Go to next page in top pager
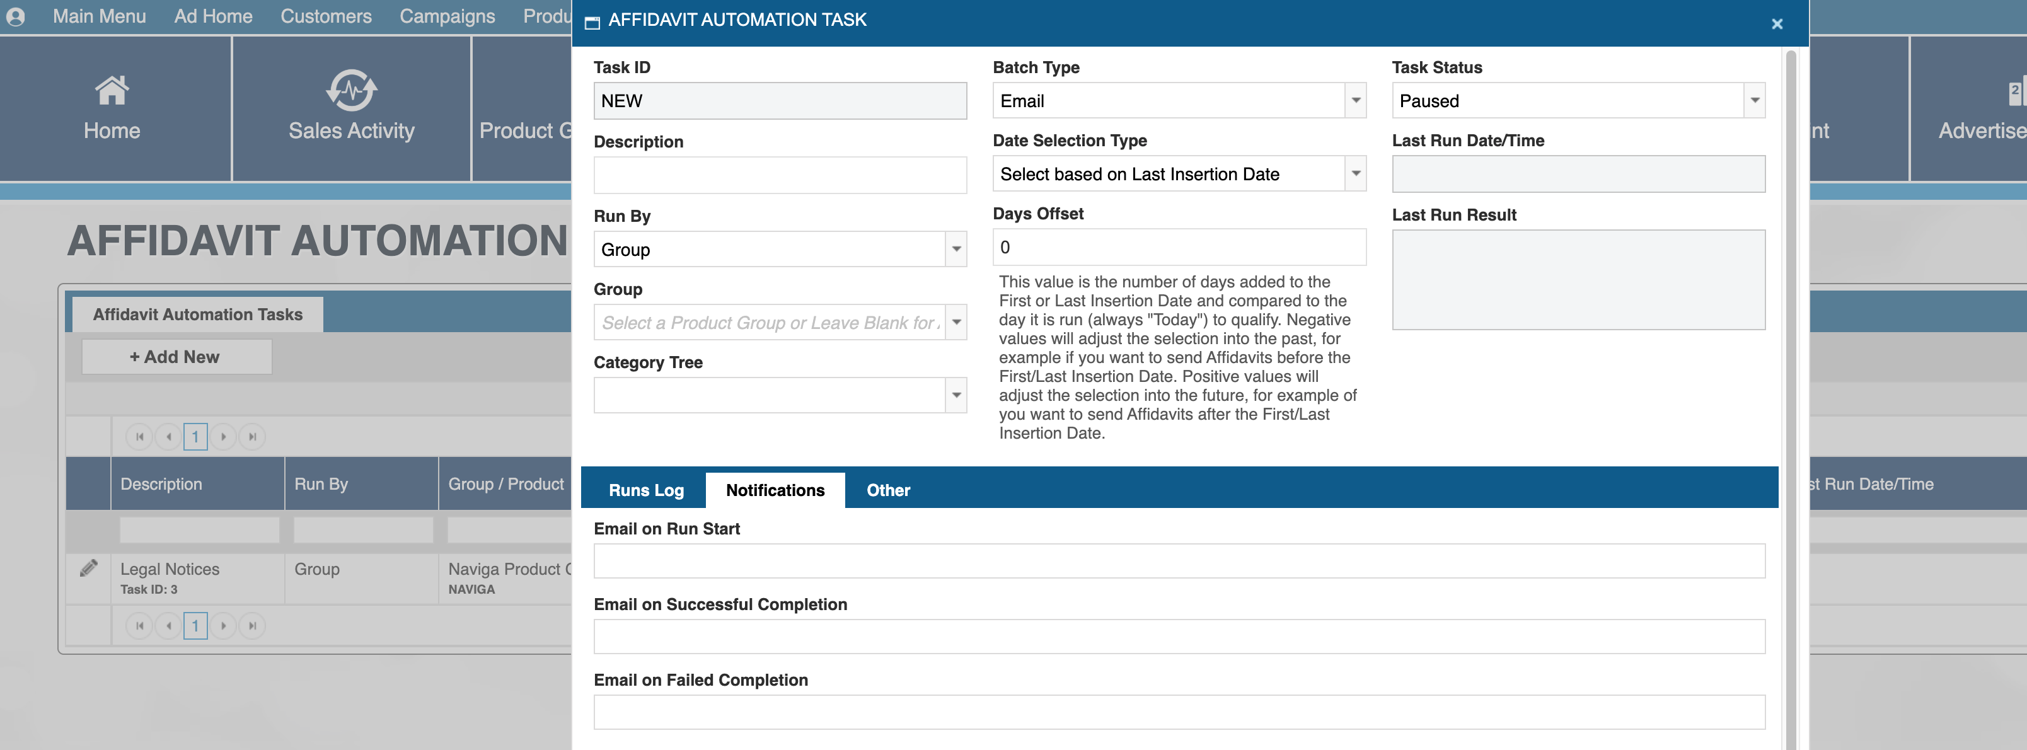This screenshot has width=2027, height=750. pos(224,437)
